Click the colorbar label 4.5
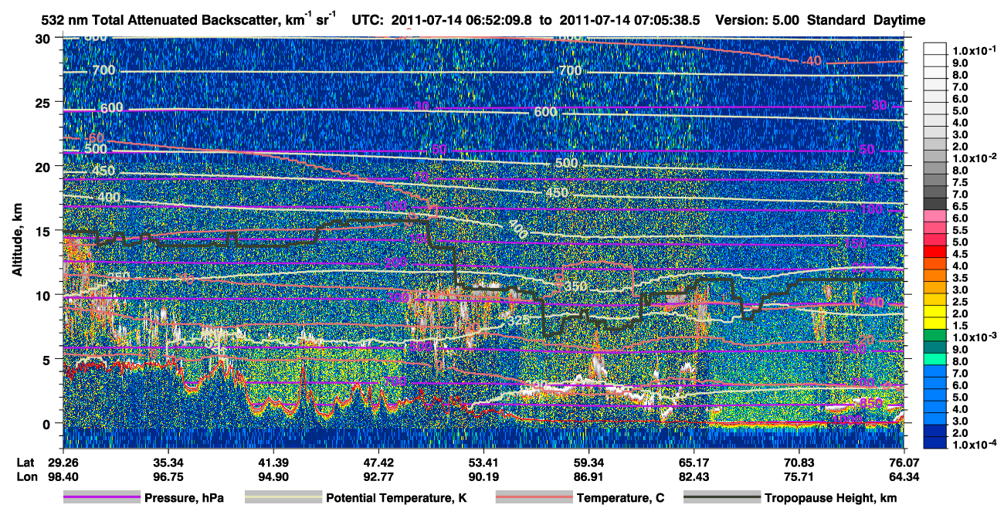The width and height of the screenshot is (1004, 515). (x=959, y=254)
